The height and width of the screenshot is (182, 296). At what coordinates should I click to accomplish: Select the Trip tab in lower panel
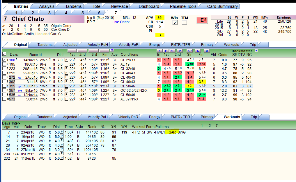254,117
